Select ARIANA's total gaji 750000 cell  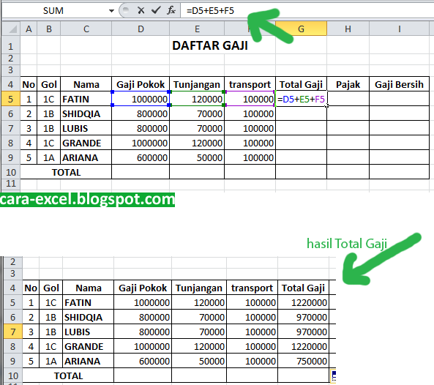click(x=303, y=361)
